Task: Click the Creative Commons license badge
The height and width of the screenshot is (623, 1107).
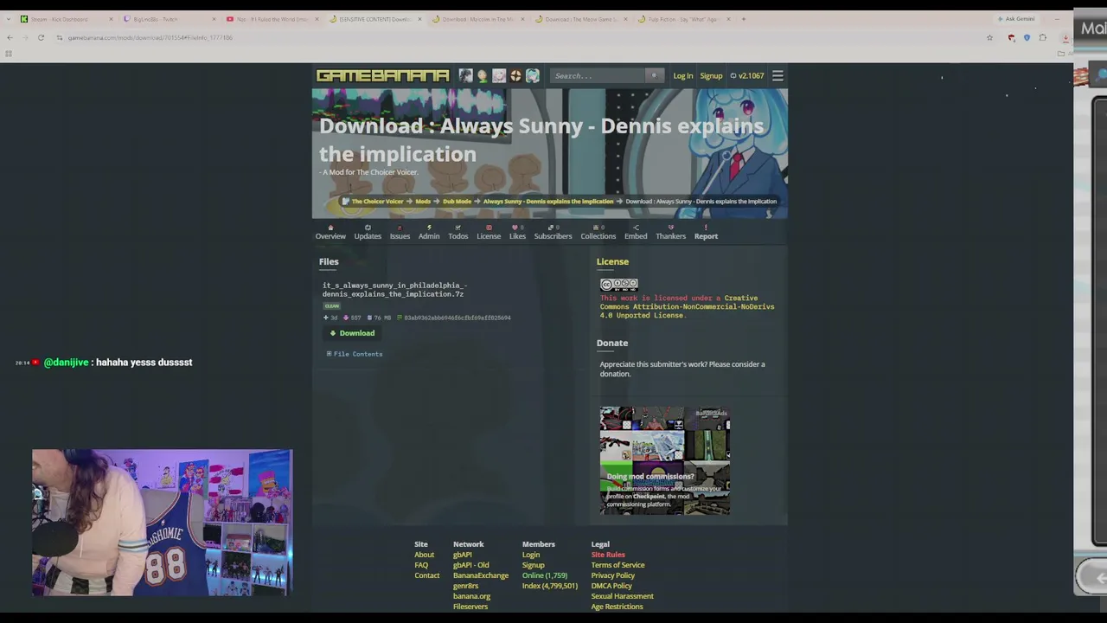Action: 619,285
